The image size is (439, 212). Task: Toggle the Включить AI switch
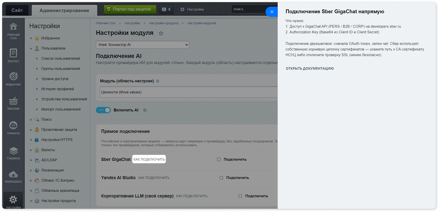pyautogui.click(x=103, y=110)
